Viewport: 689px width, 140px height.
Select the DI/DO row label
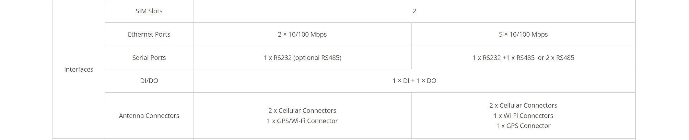149,81
